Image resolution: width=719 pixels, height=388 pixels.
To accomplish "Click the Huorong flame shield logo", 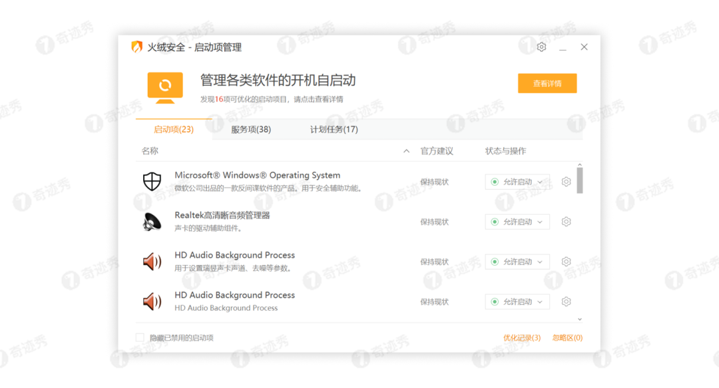I will [136, 47].
